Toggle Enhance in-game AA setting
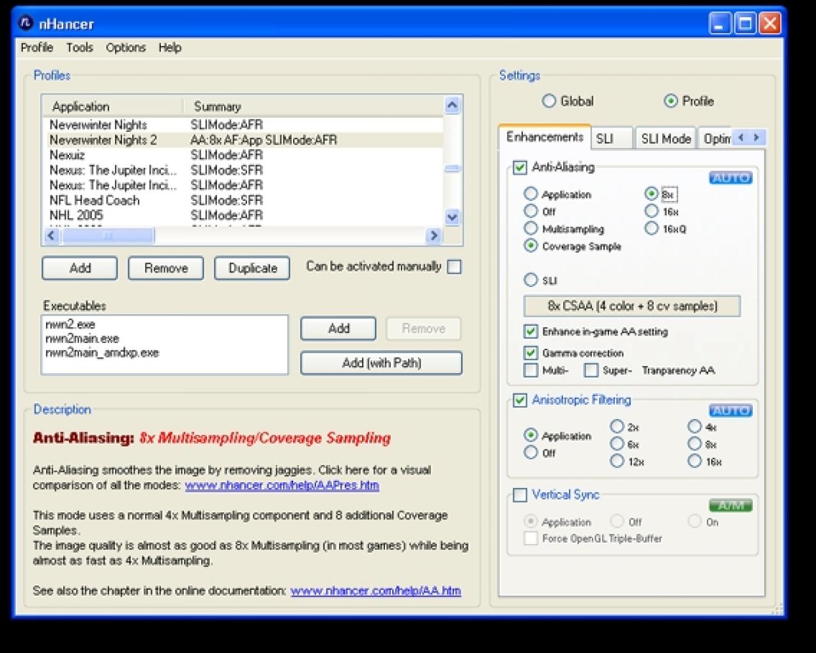The height and width of the screenshot is (653, 816). 531,332
